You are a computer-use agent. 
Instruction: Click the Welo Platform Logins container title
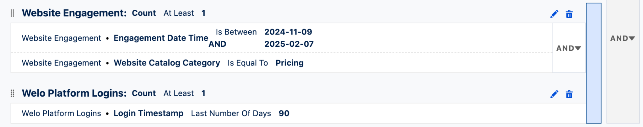(x=74, y=93)
